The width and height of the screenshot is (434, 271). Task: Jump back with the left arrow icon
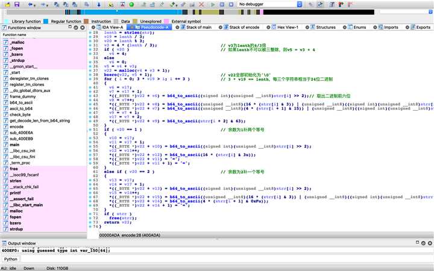coord(30,4)
